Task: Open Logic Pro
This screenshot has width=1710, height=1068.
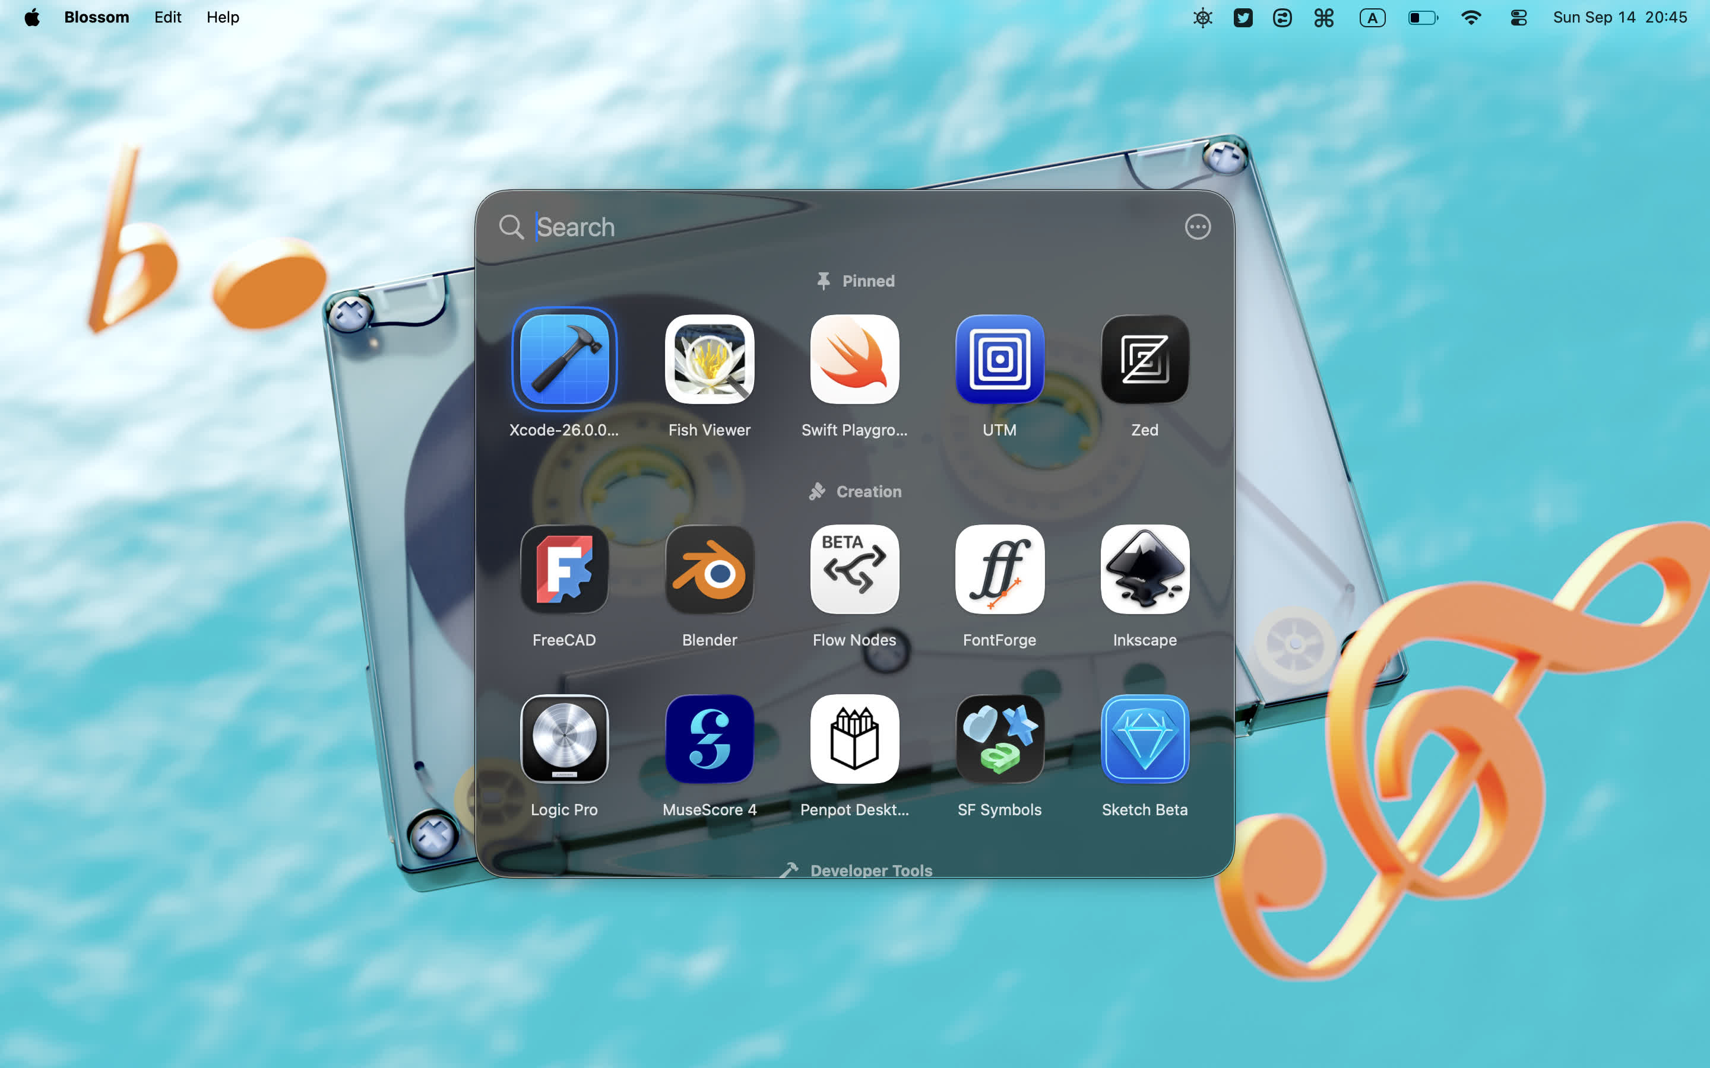Action: pos(565,738)
